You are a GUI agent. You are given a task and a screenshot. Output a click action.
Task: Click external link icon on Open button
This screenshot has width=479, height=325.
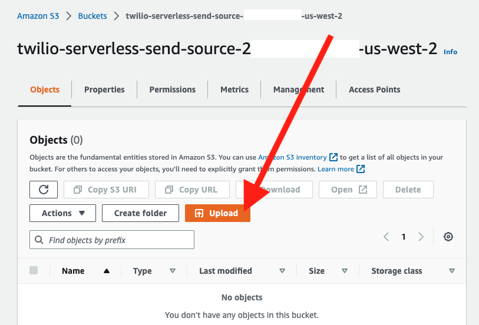(x=363, y=190)
